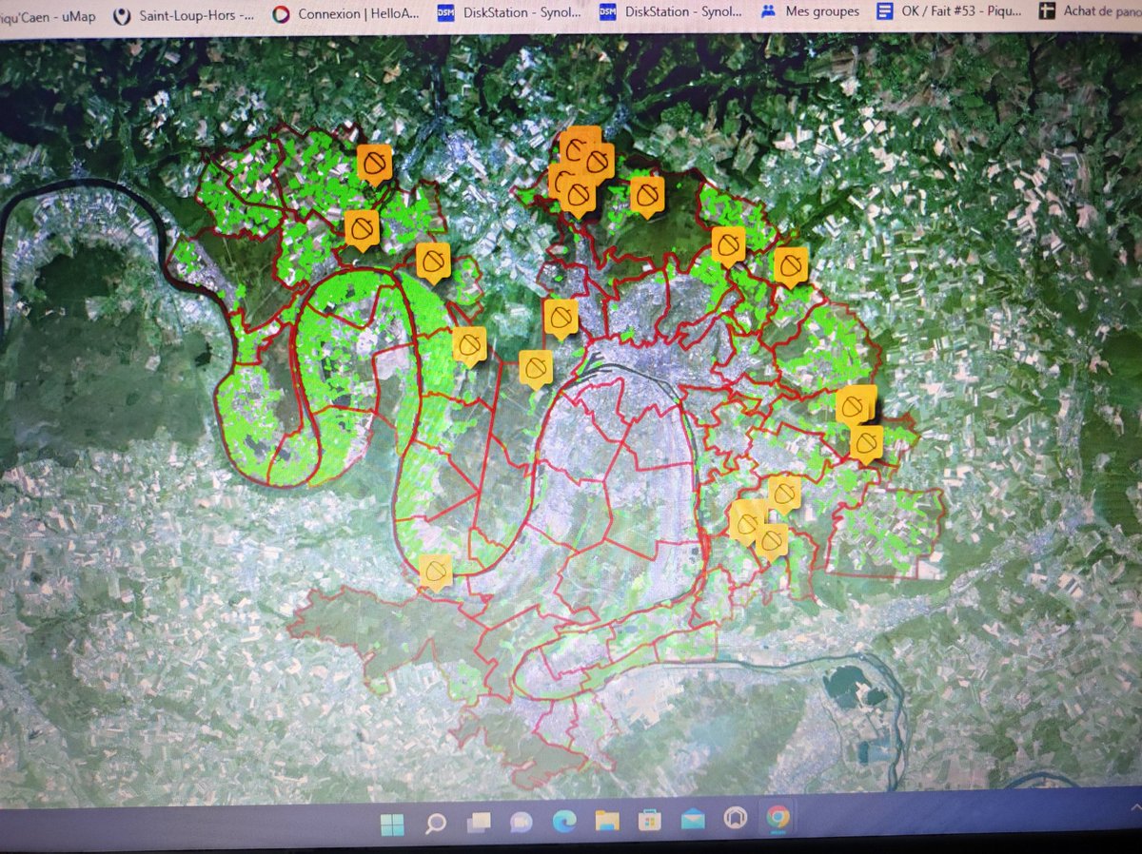
Task: Open the Saint-Loup-Hors bookmark
Action: pos(184,14)
